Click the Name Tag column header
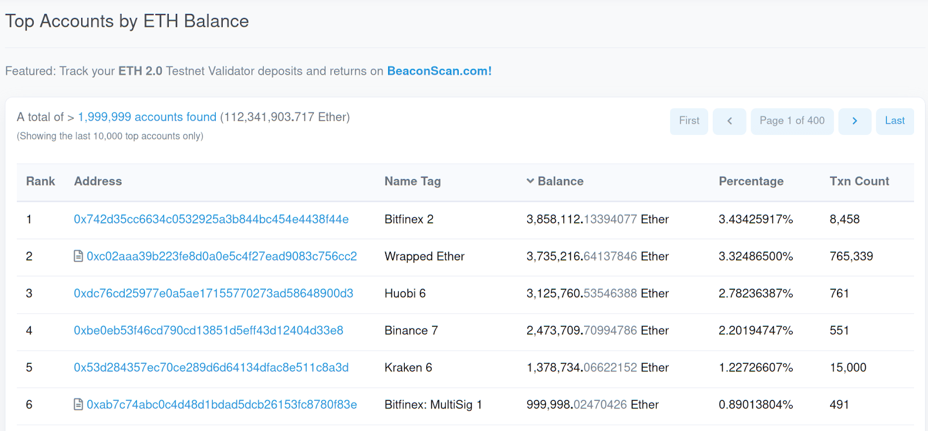This screenshot has width=928, height=431. [412, 181]
